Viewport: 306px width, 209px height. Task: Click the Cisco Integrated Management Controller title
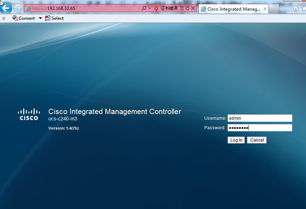[115, 112]
